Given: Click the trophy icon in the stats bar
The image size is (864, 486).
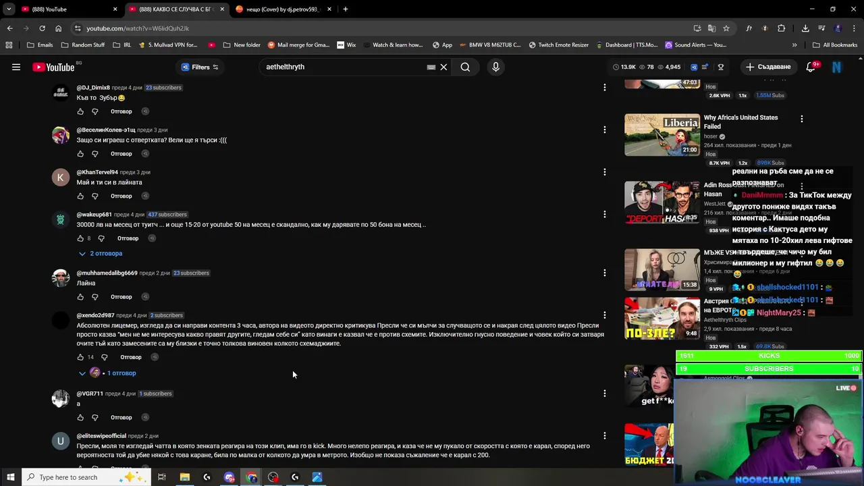Looking at the screenshot, I should 721,67.
